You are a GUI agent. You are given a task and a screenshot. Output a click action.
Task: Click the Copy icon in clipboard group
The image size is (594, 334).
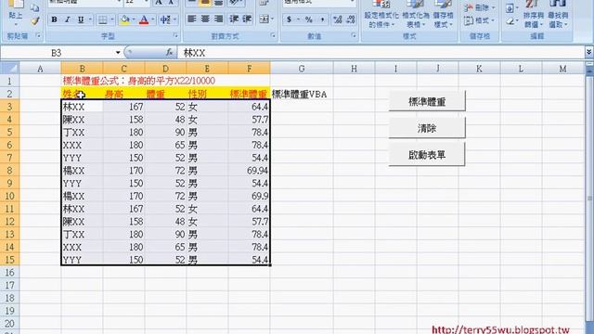pyautogui.click(x=35, y=7)
